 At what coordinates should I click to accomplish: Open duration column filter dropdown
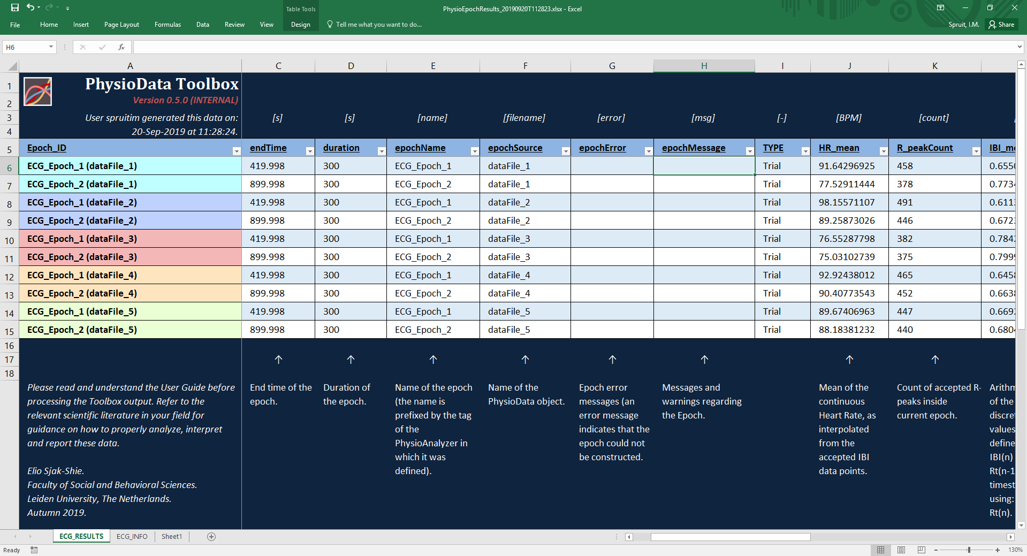[x=382, y=151]
